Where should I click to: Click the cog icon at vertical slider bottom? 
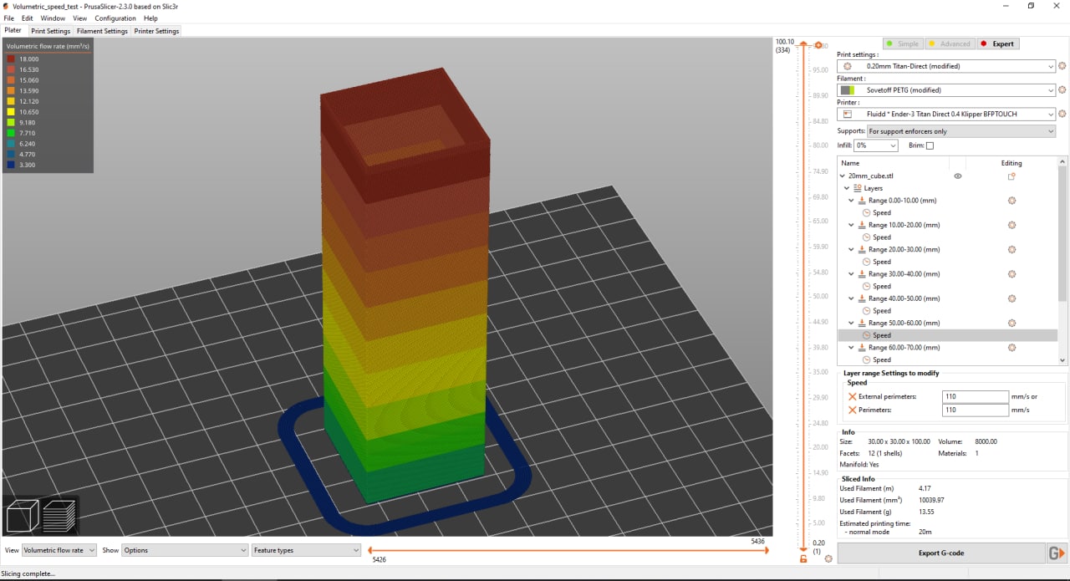click(x=828, y=558)
